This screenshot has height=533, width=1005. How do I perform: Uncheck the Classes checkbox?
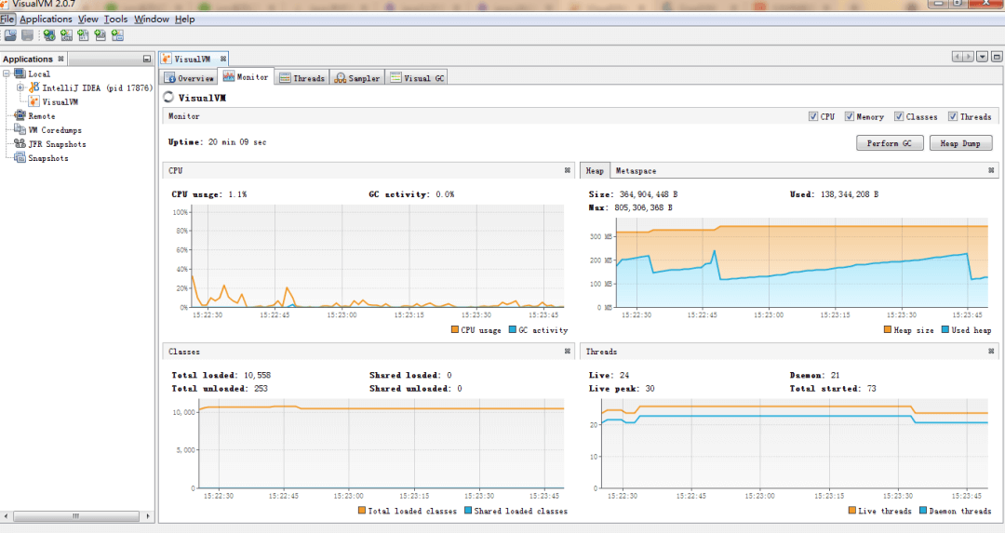(x=899, y=116)
